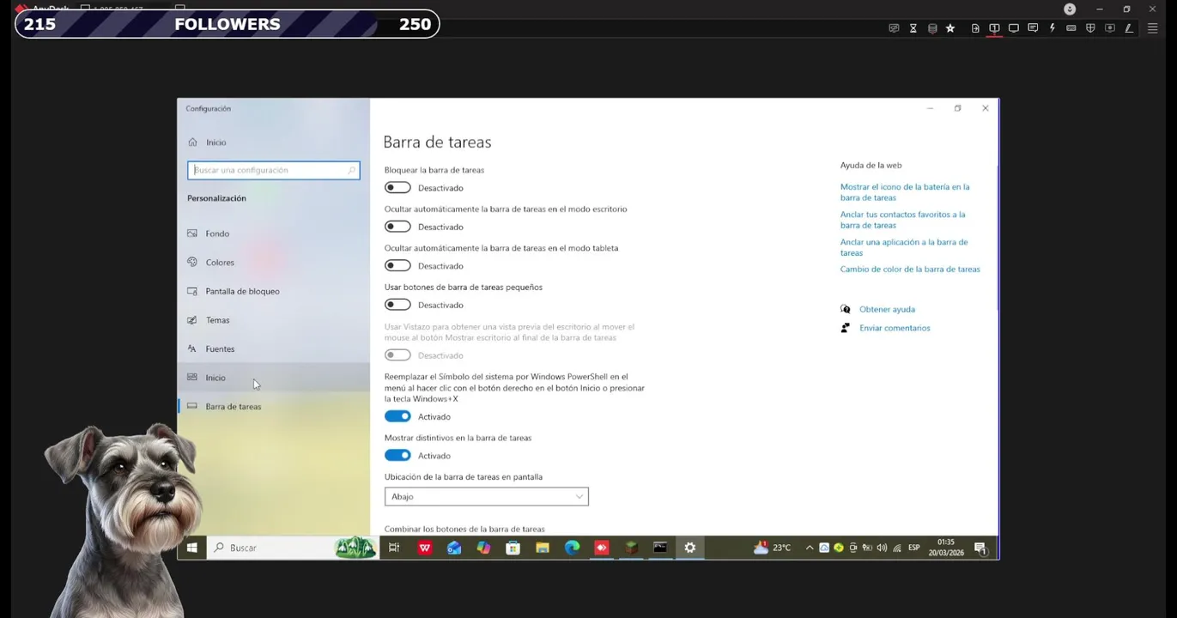This screenshot has width=1177, height=618.
Task: Open Microsoft Store from the taskbar
Action: click(x=513, y=548)
